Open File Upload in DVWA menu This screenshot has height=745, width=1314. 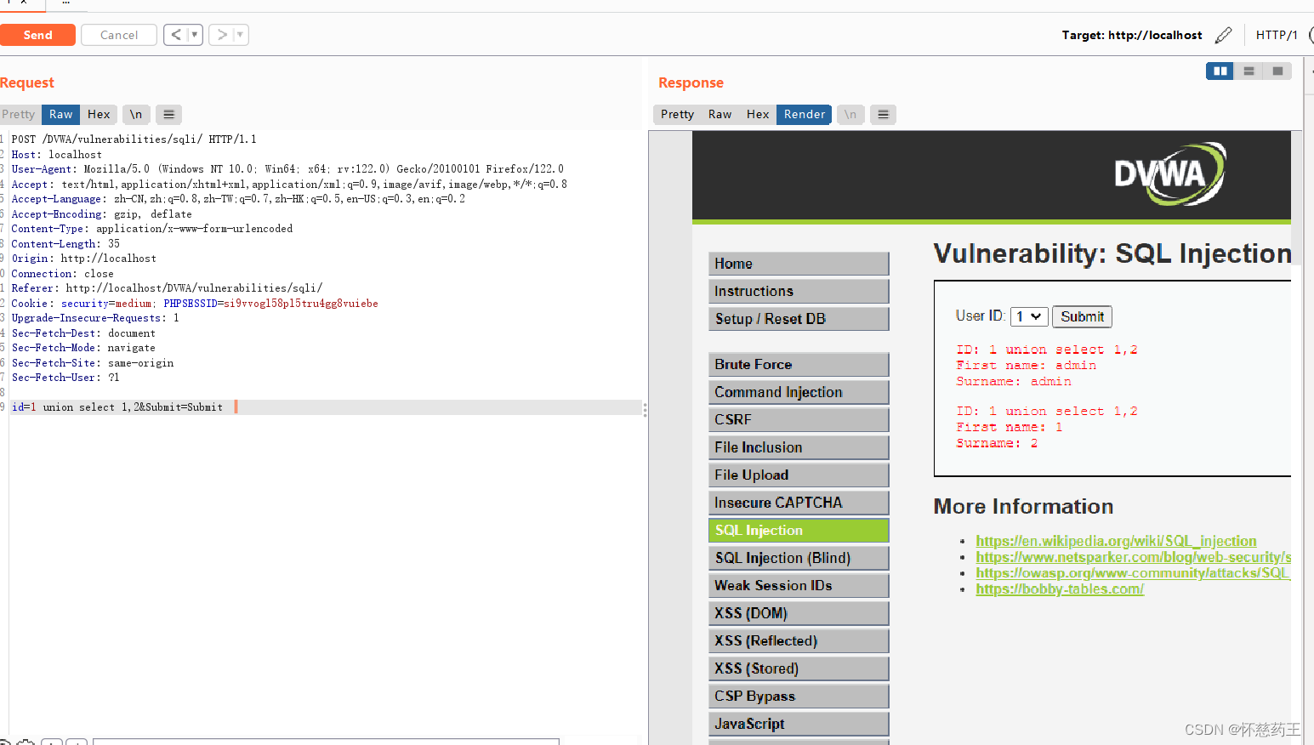coord(799,475)
